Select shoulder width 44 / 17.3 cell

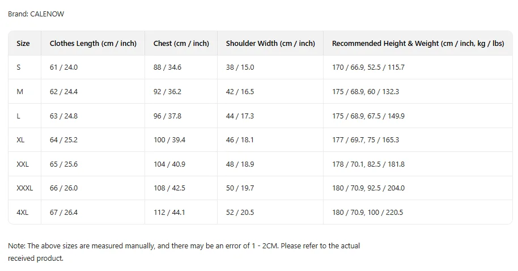click(x=240, y=116)
